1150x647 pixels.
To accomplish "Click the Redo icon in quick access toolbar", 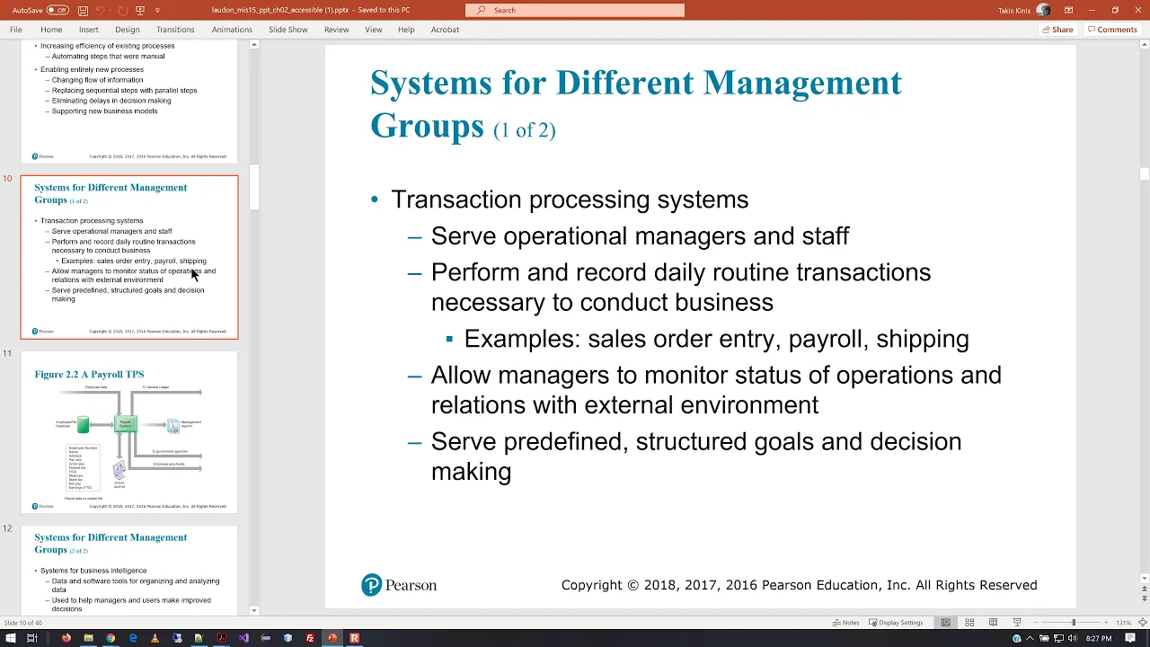I will click(x=122, y=10).
